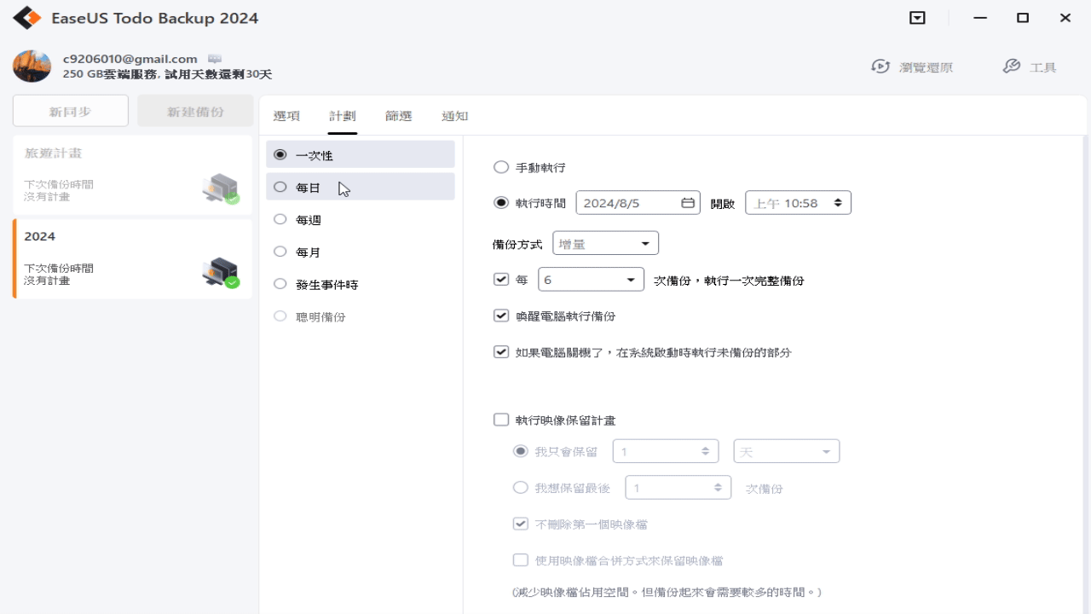Click the 旅遊計畫 backup computer icon

click(221, 188)
